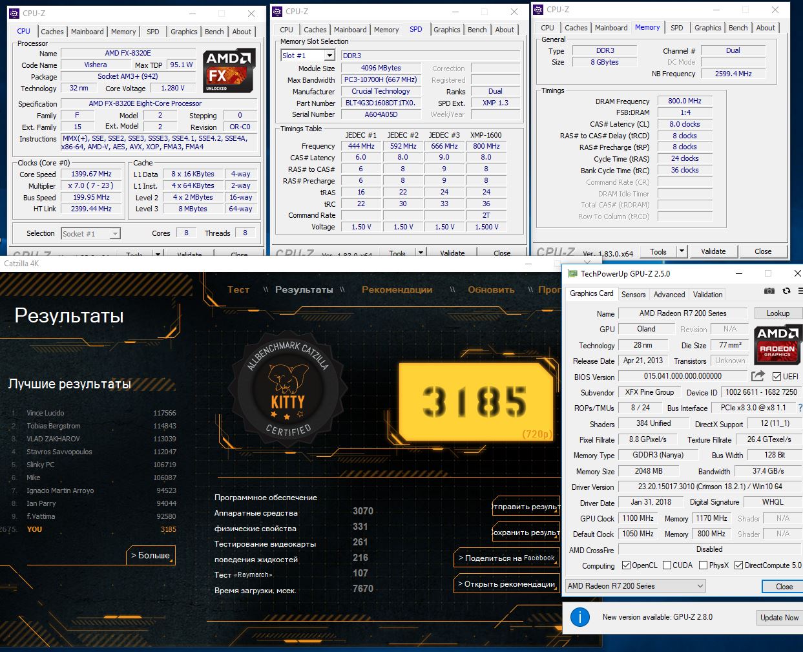Click the Lookup button in GPU-Z
The image size is (803, 652).
pos(778,313)
